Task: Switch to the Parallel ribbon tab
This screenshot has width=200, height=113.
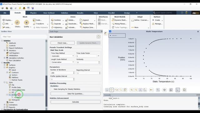Action: [111, 13]
